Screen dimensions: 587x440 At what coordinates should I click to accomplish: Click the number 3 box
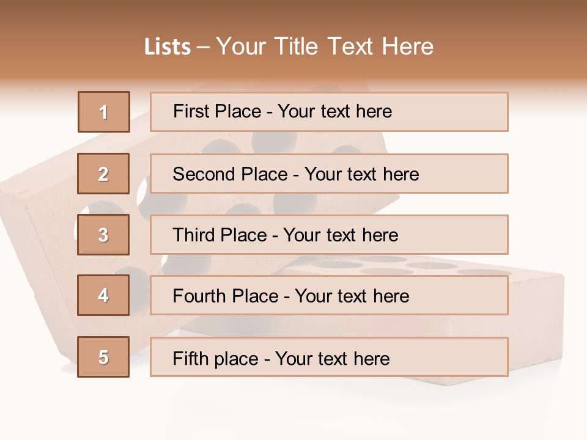coord(103,235)
